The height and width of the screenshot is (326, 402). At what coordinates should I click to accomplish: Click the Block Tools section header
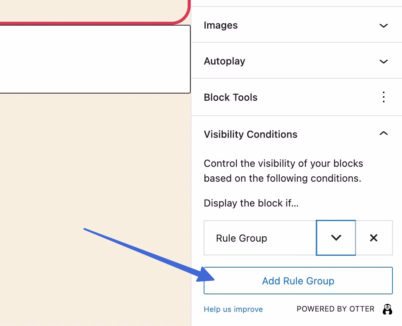pos(230,97)
